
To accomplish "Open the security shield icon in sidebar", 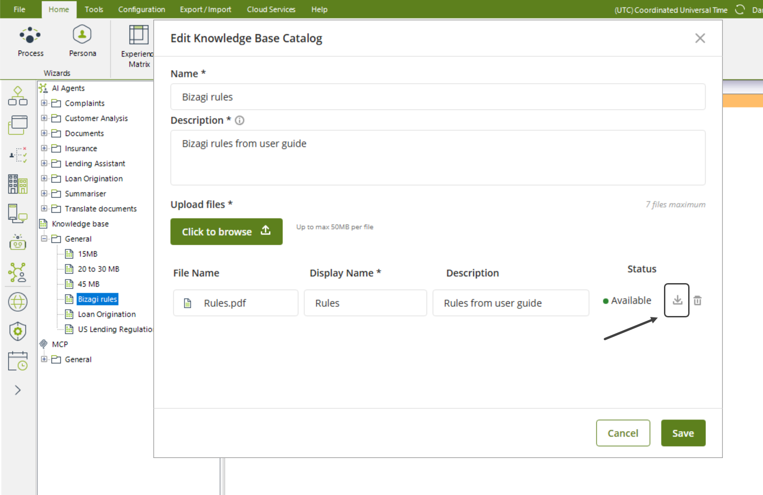I will tap(18, 331).
